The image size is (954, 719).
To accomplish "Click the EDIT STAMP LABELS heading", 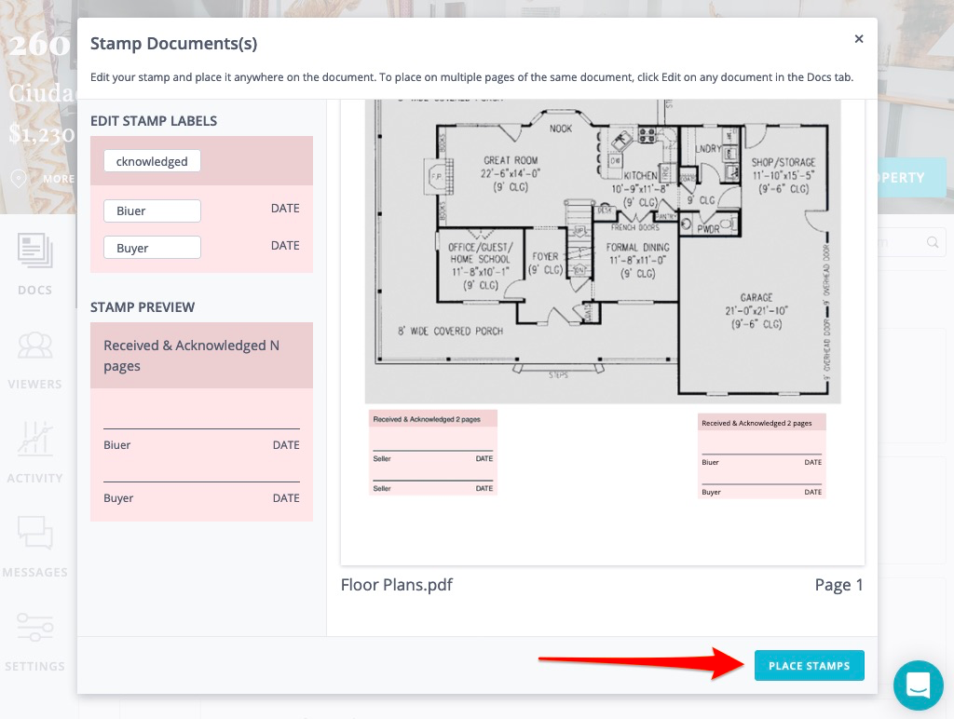I will click(x=154, y=121).
